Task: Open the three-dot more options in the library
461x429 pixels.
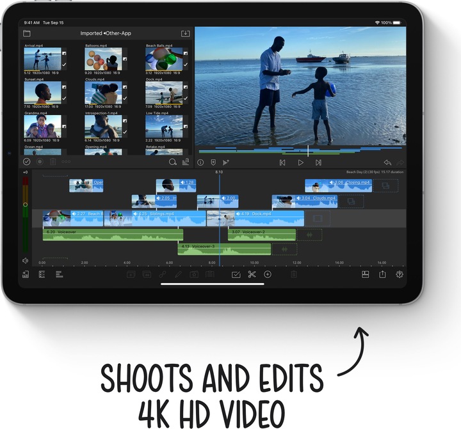Action: coord(66,162)
